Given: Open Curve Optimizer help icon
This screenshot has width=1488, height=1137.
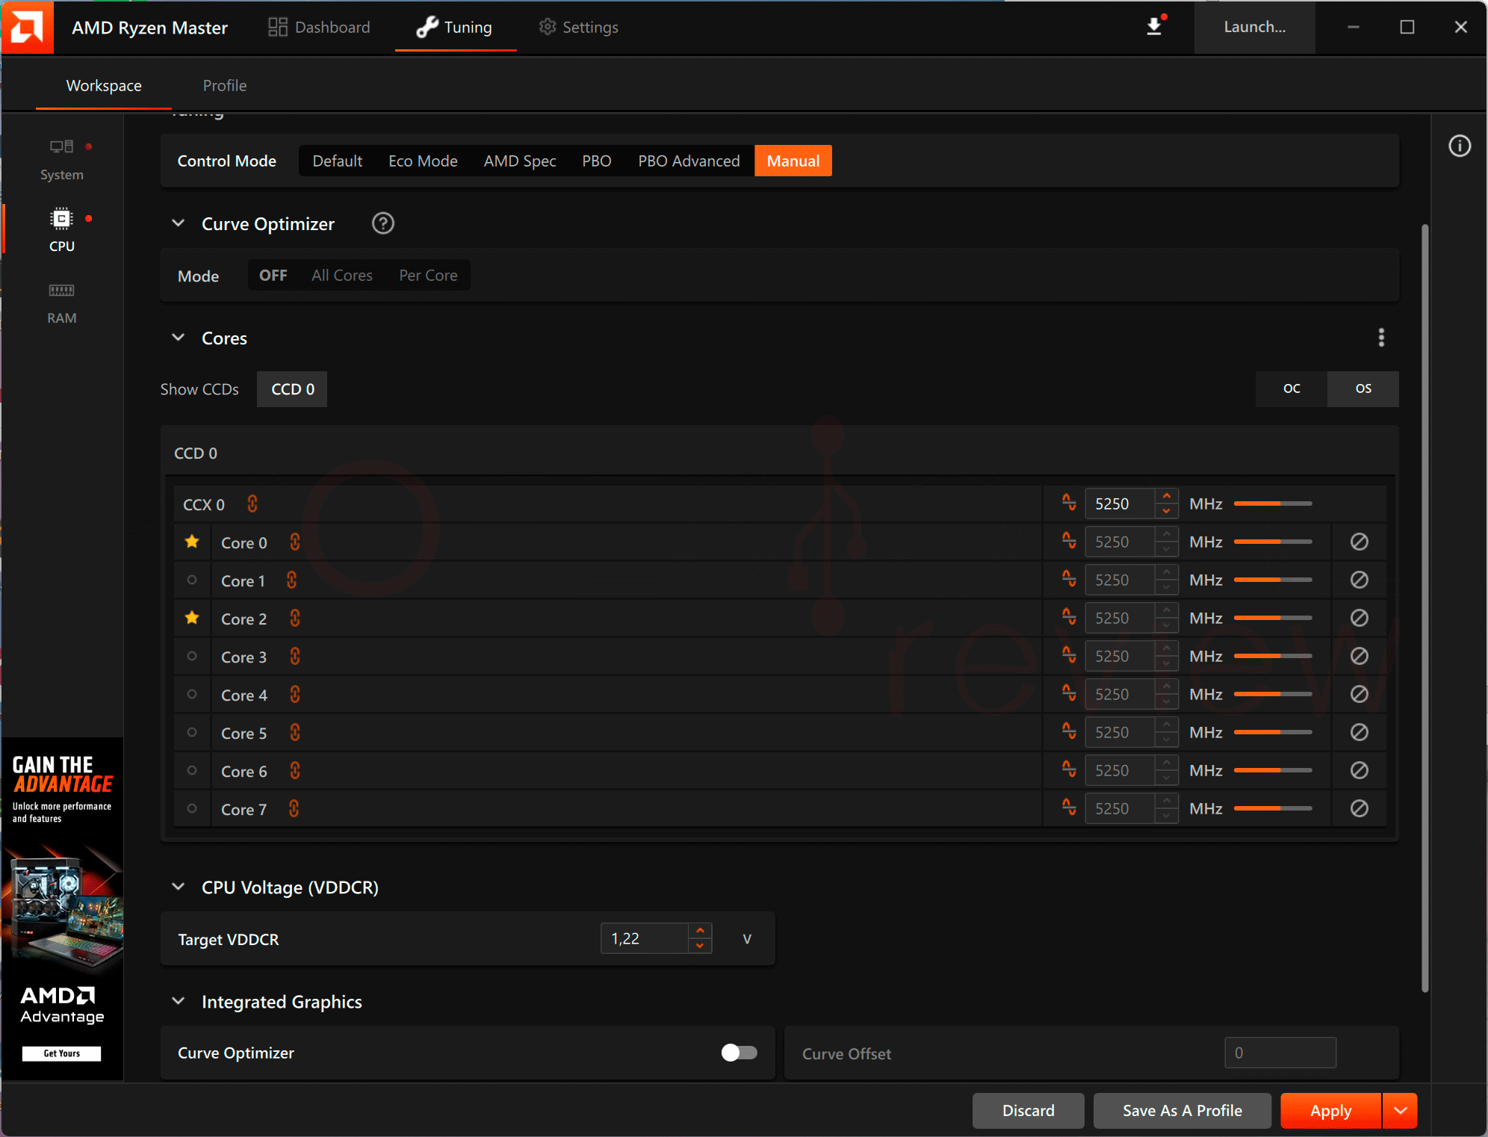Looking at the screenshot, I should [x=383, y=223].
